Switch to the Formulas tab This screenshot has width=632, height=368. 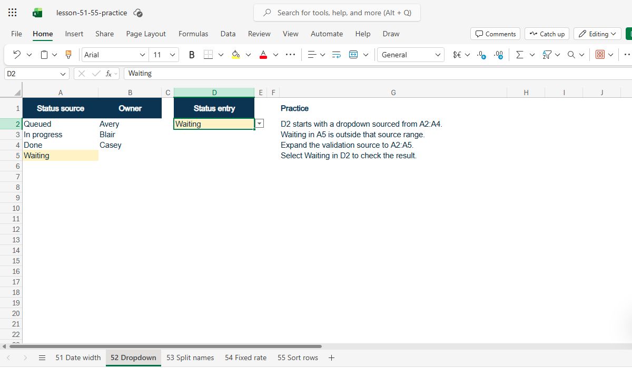(x=193, y=34)
